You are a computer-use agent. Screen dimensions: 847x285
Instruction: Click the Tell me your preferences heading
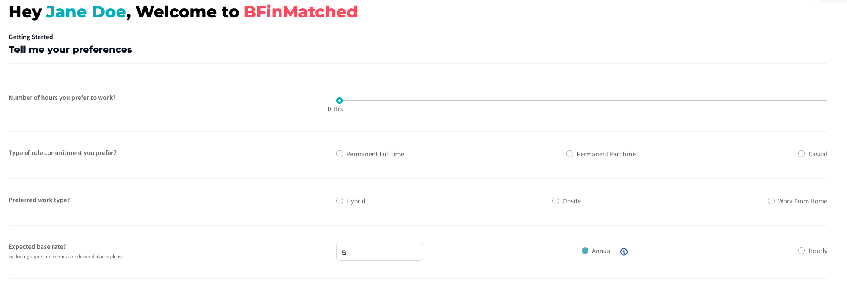(70, 49)
